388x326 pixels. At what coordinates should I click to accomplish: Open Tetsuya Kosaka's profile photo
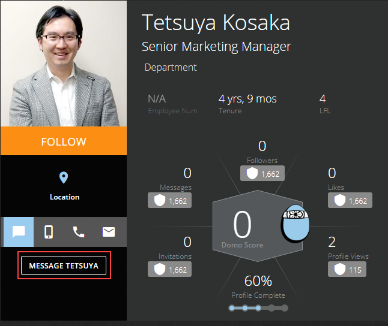(x=64, y=64)
